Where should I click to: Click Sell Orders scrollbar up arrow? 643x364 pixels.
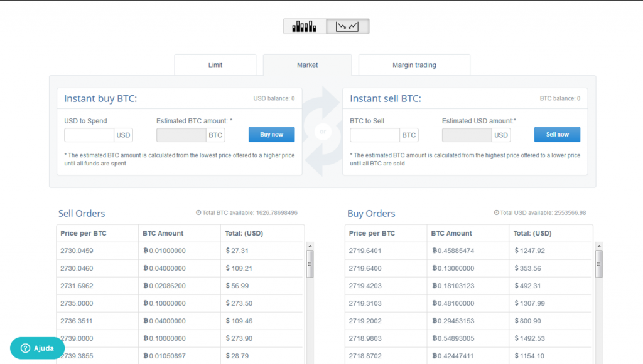(310, 246)
